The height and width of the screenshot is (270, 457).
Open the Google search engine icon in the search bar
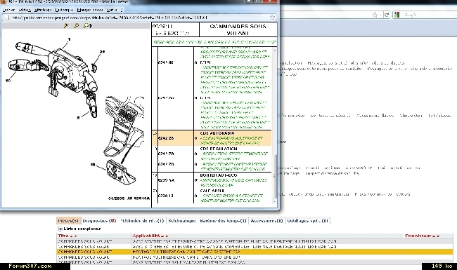tap(397, 15)
